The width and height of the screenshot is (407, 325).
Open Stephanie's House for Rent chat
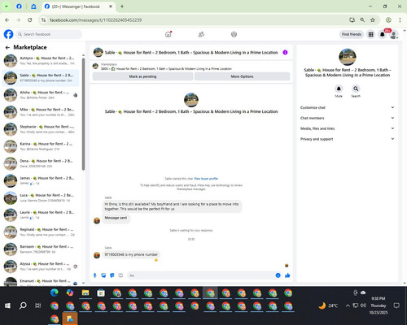pyautogui.click(x=41, y=129)
